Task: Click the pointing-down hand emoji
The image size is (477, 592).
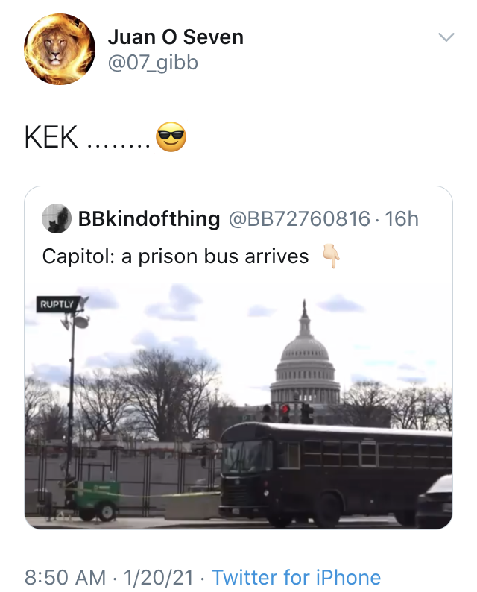Action: point(331,256)
